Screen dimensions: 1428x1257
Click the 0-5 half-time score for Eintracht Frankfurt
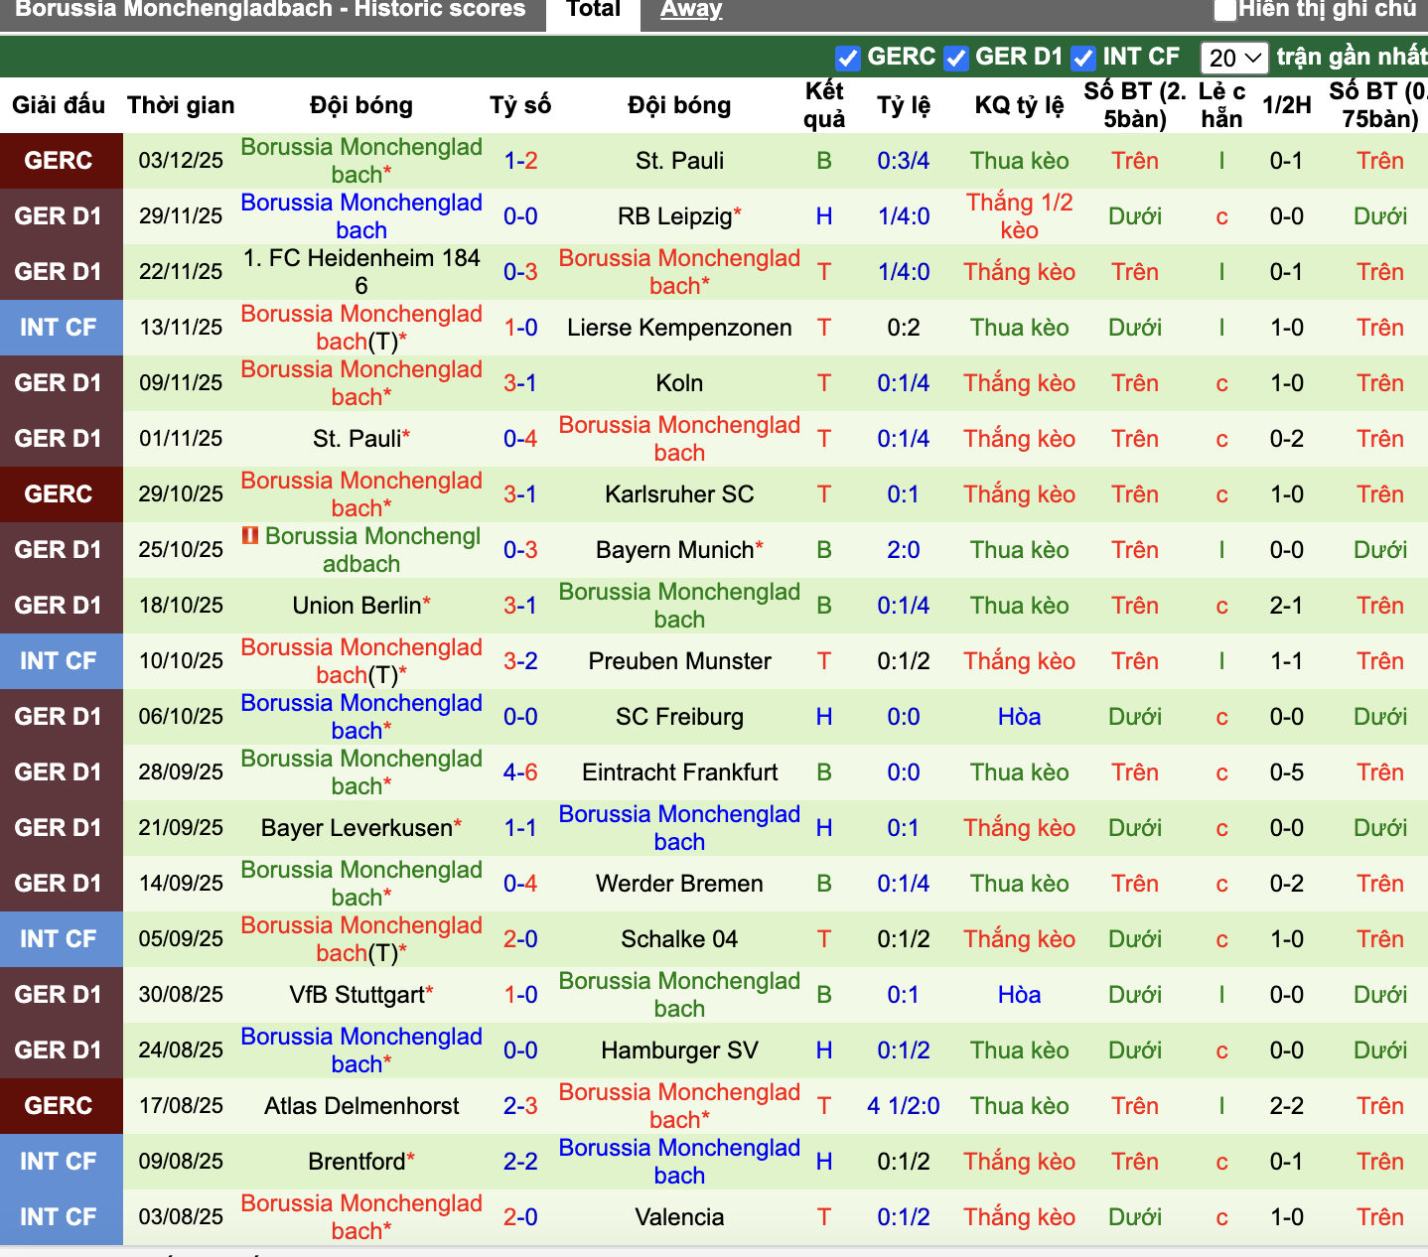coord(1287,772)
